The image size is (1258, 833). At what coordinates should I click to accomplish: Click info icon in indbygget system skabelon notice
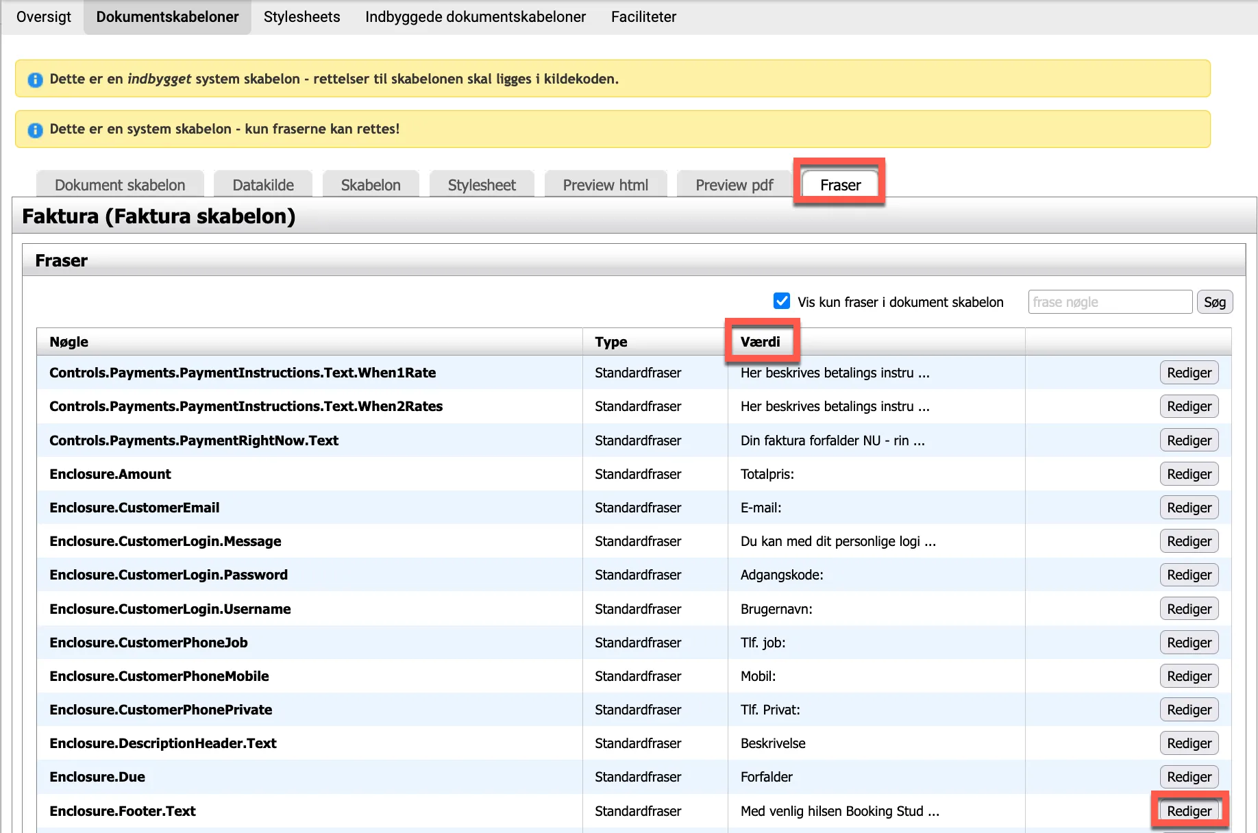coord(35,79)
